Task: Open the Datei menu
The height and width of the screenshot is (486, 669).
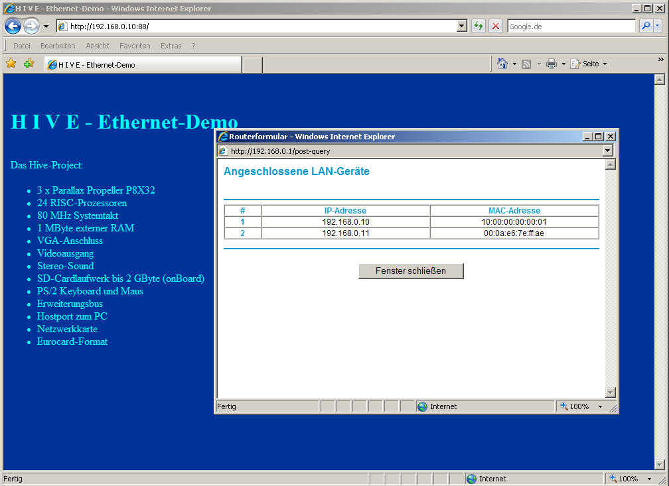Action: pos(22,46)
